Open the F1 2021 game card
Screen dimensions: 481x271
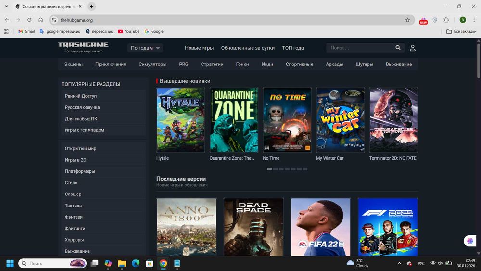click(x=388, y=227)
